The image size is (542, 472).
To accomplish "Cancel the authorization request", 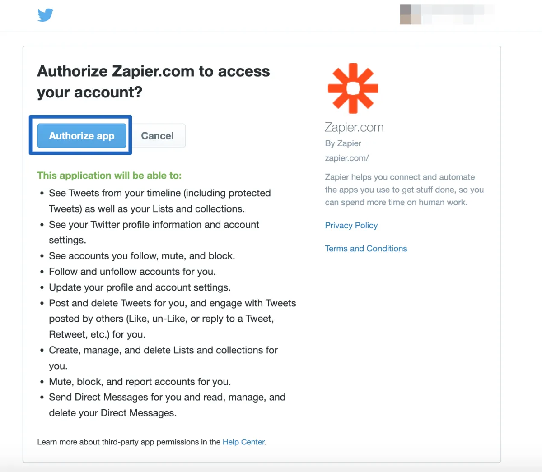I will (157, 136).
